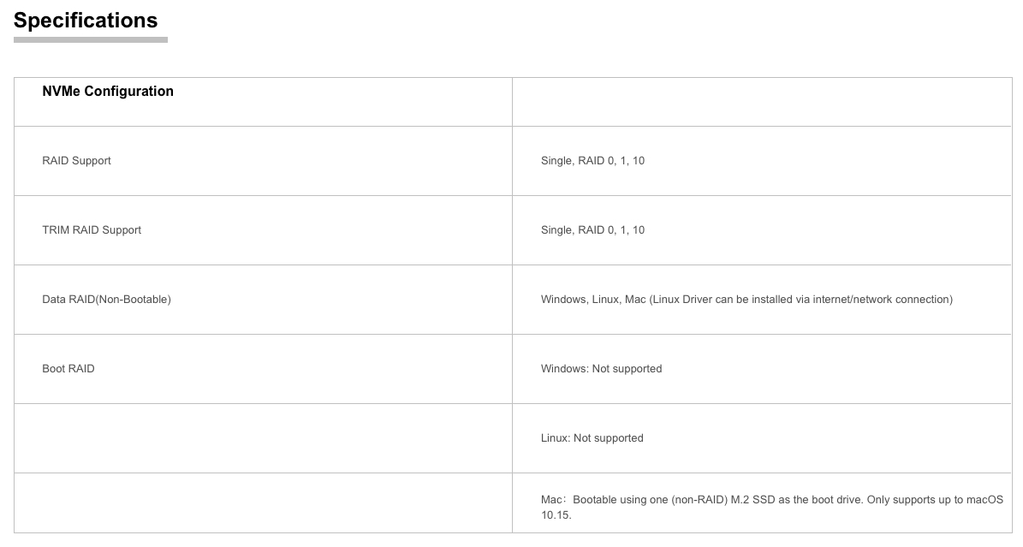Click the Single, RAID 0, 1, 10 value for RAID Support
Screen dimensions: 1023x547
tap(592, 161)
